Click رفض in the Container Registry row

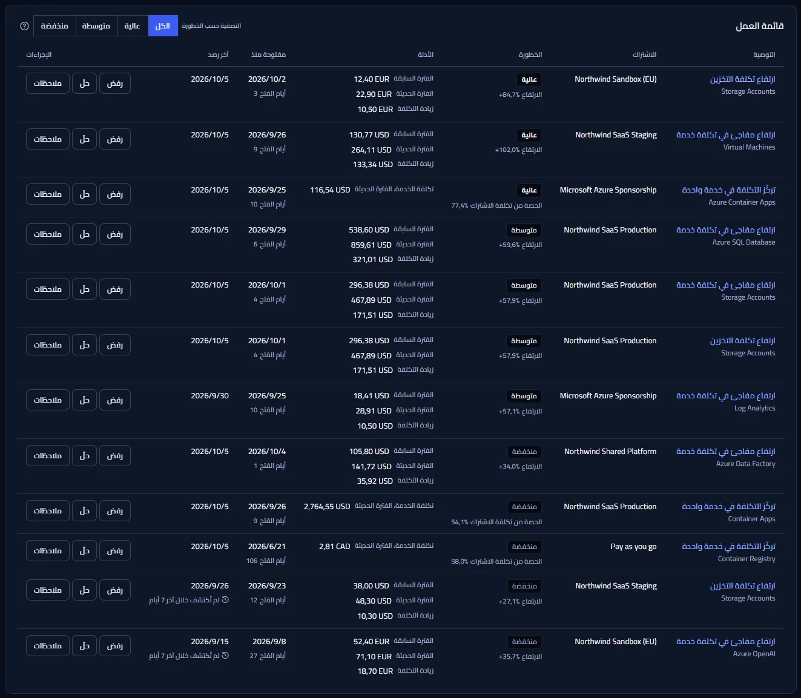[115, 551]
